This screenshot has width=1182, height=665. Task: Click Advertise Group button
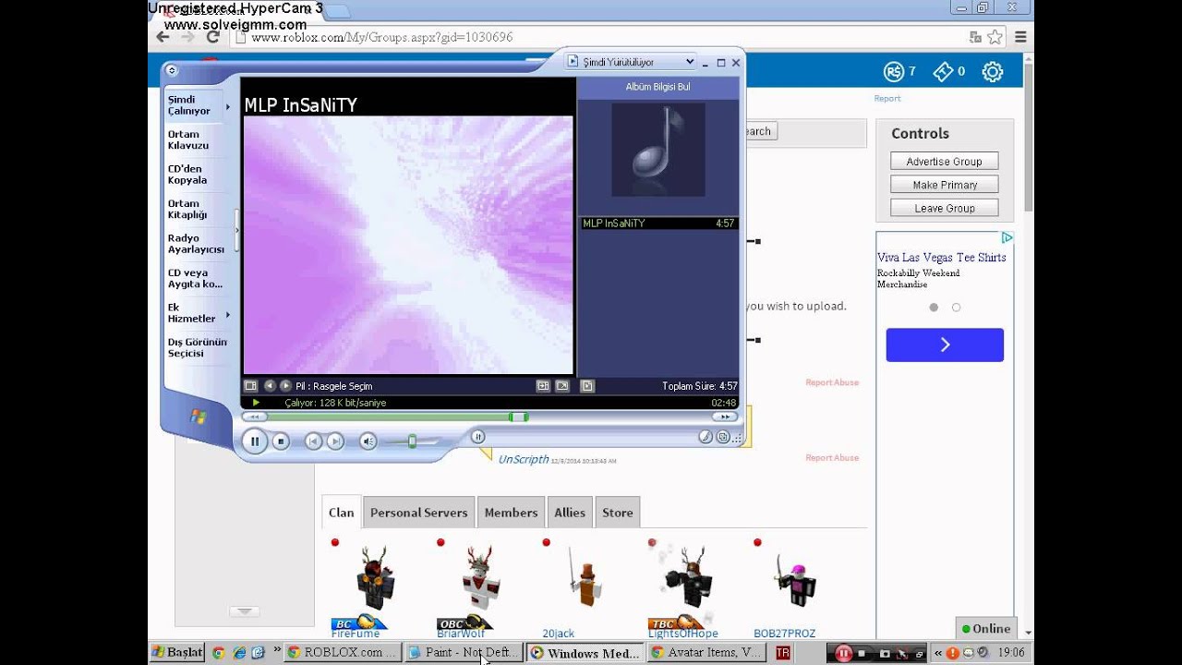point(944,162)
